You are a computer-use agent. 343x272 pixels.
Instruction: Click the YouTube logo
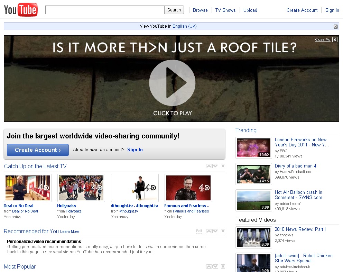click(x=21, y=10)
